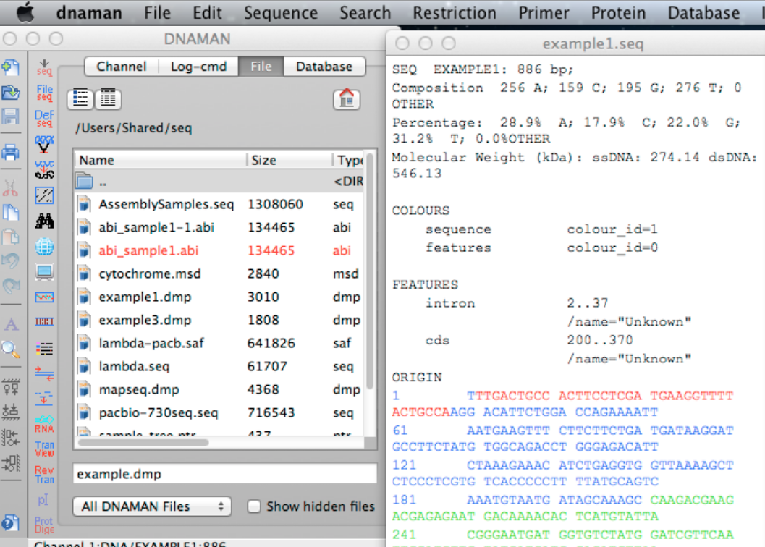Click the RNA structure icon

[x=44, y=423]
